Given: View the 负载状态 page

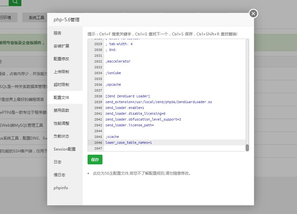Looking at the screenshot, I should (61, 136).
